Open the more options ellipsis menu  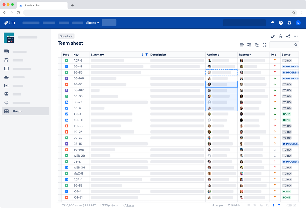point(296,36)
